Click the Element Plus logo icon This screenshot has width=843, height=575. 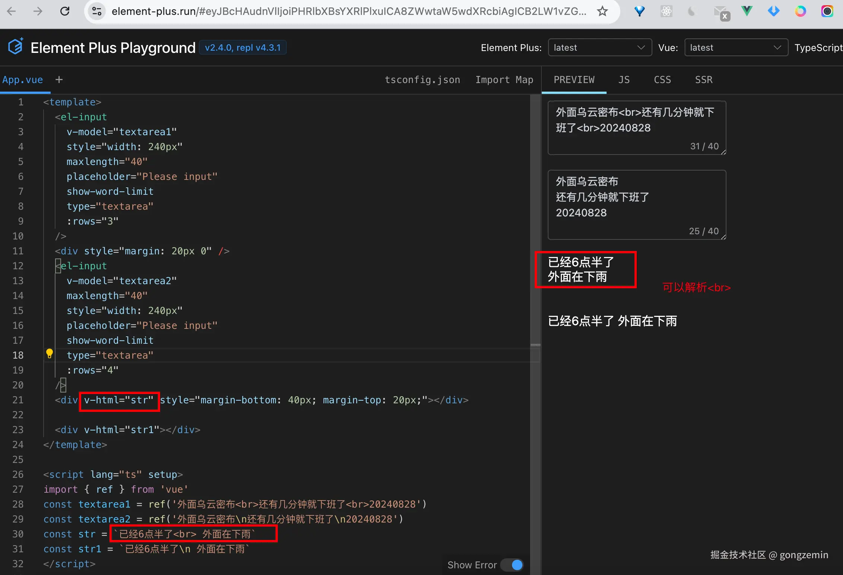pos(16,47)
